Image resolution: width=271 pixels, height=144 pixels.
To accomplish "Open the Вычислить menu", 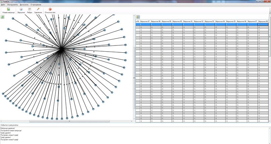I will [24, 5].
